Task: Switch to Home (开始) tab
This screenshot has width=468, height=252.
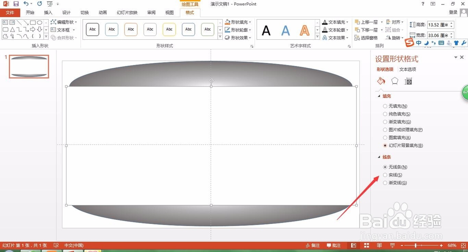Action: 30,13
